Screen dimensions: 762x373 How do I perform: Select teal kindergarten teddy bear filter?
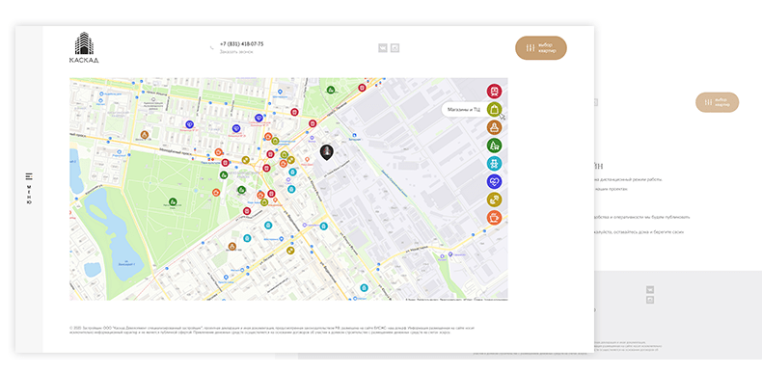pos(494,163)
